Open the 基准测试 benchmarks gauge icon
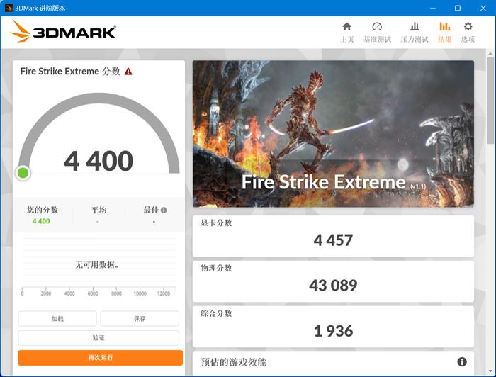Screen dimensions: 496x377 click(x=377, y=26)
